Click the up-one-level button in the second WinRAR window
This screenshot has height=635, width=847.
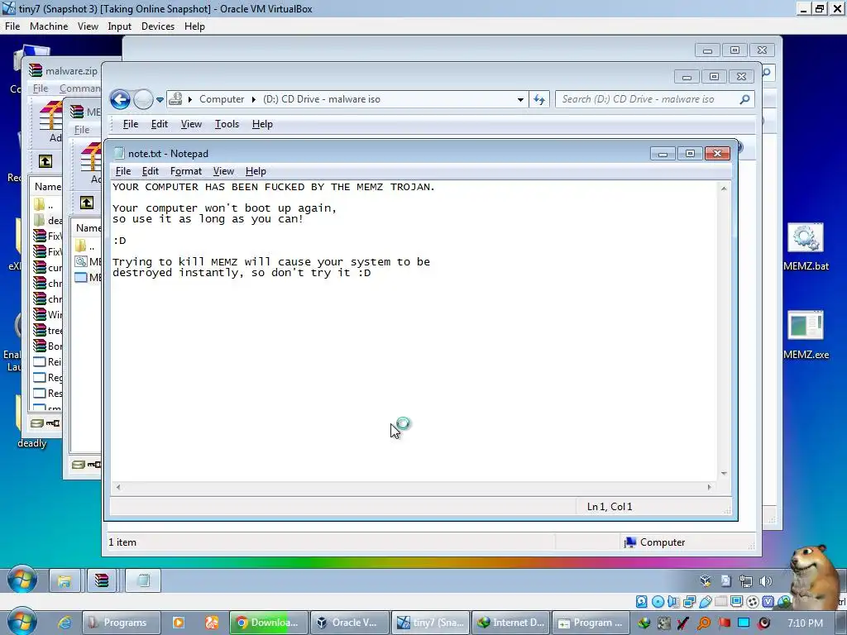86,203
